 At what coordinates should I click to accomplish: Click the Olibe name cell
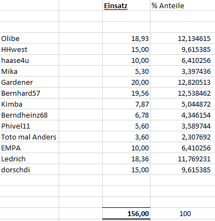pyautogui.click(x=30, y=38)
